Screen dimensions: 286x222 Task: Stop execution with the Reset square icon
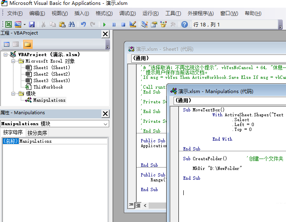point(123,24)
